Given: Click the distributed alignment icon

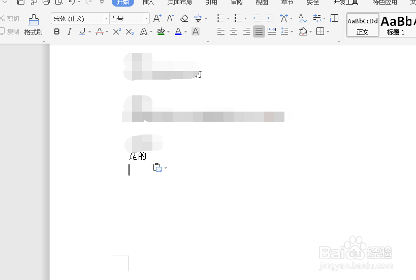Looking at the screenshot, I should pyautogui.click(x=272, y=32).
